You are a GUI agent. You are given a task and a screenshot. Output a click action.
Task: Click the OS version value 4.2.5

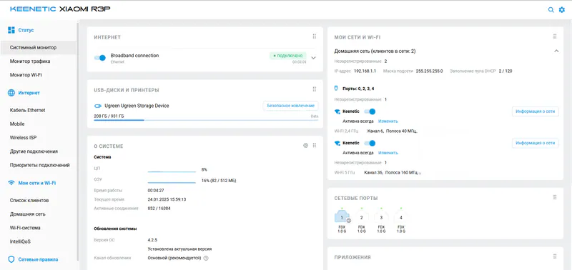point(152,240)
